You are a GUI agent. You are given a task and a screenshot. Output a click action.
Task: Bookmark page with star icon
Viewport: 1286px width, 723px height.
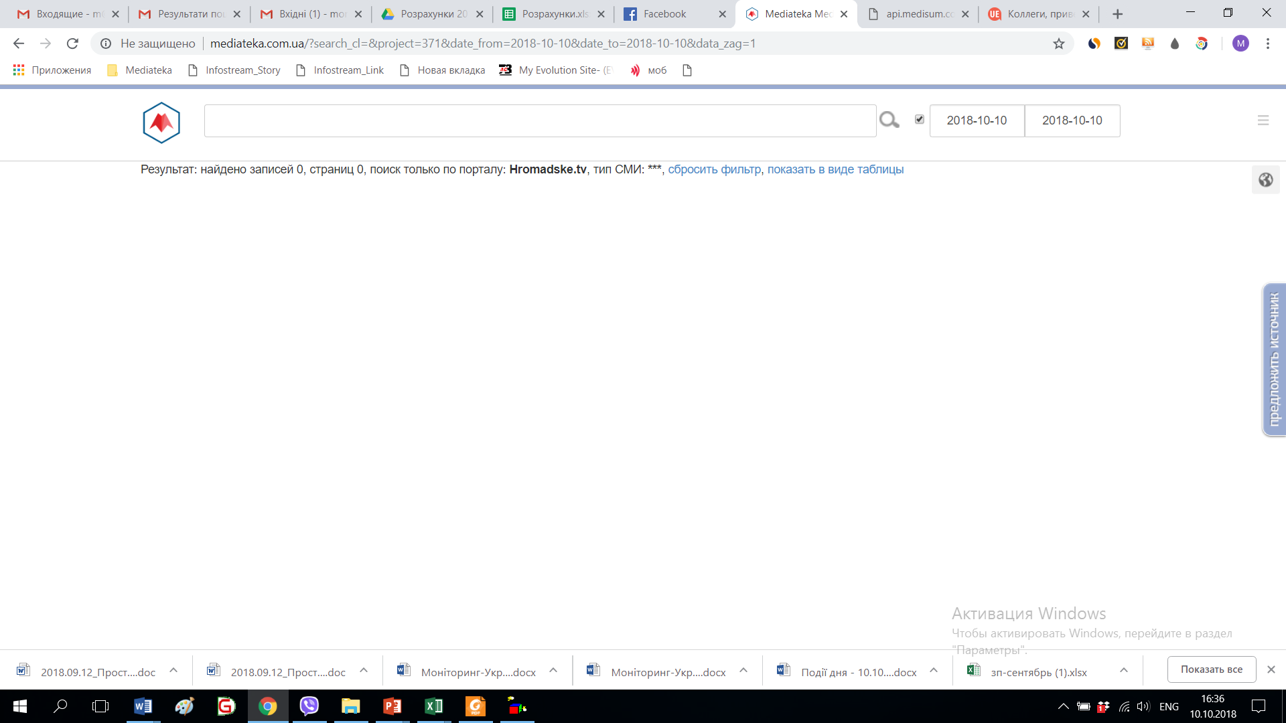coord(1058,44)
